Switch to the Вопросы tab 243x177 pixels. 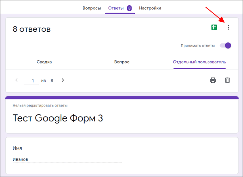[x=92, y=8]
